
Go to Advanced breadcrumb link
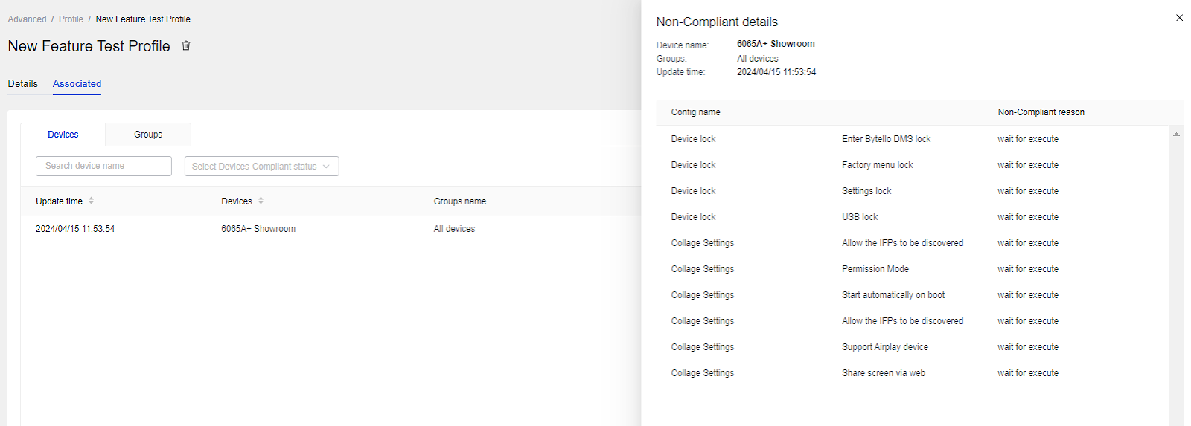pyautogui.click(x=27, y=19)
